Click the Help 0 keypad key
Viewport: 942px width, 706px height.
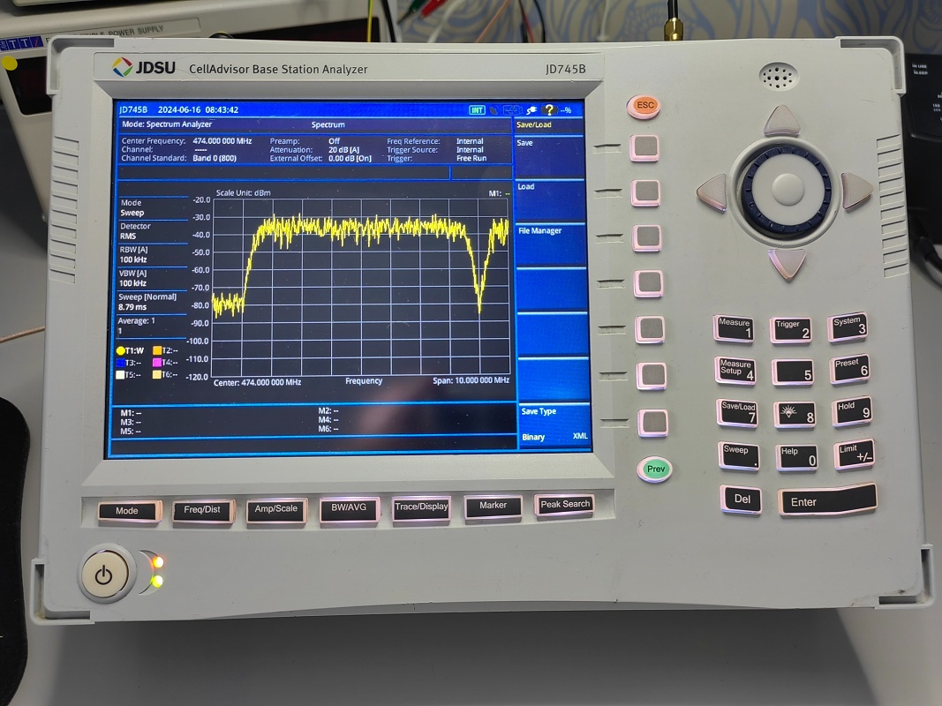coord(796,457)
